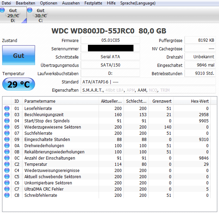The width and height of the screenshot is (219, 213).
Task: Click the Laufwerksbuchstaben field D:
Action: pos(110,73)
